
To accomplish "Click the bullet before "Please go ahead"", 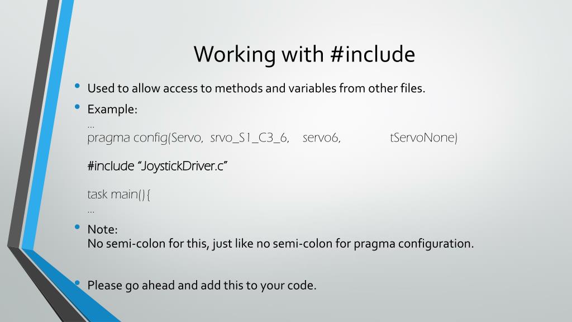I will [x=77, y=282].
